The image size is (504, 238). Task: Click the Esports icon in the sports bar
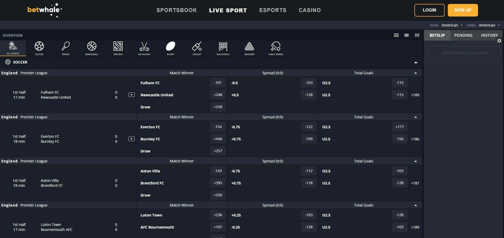118,48
